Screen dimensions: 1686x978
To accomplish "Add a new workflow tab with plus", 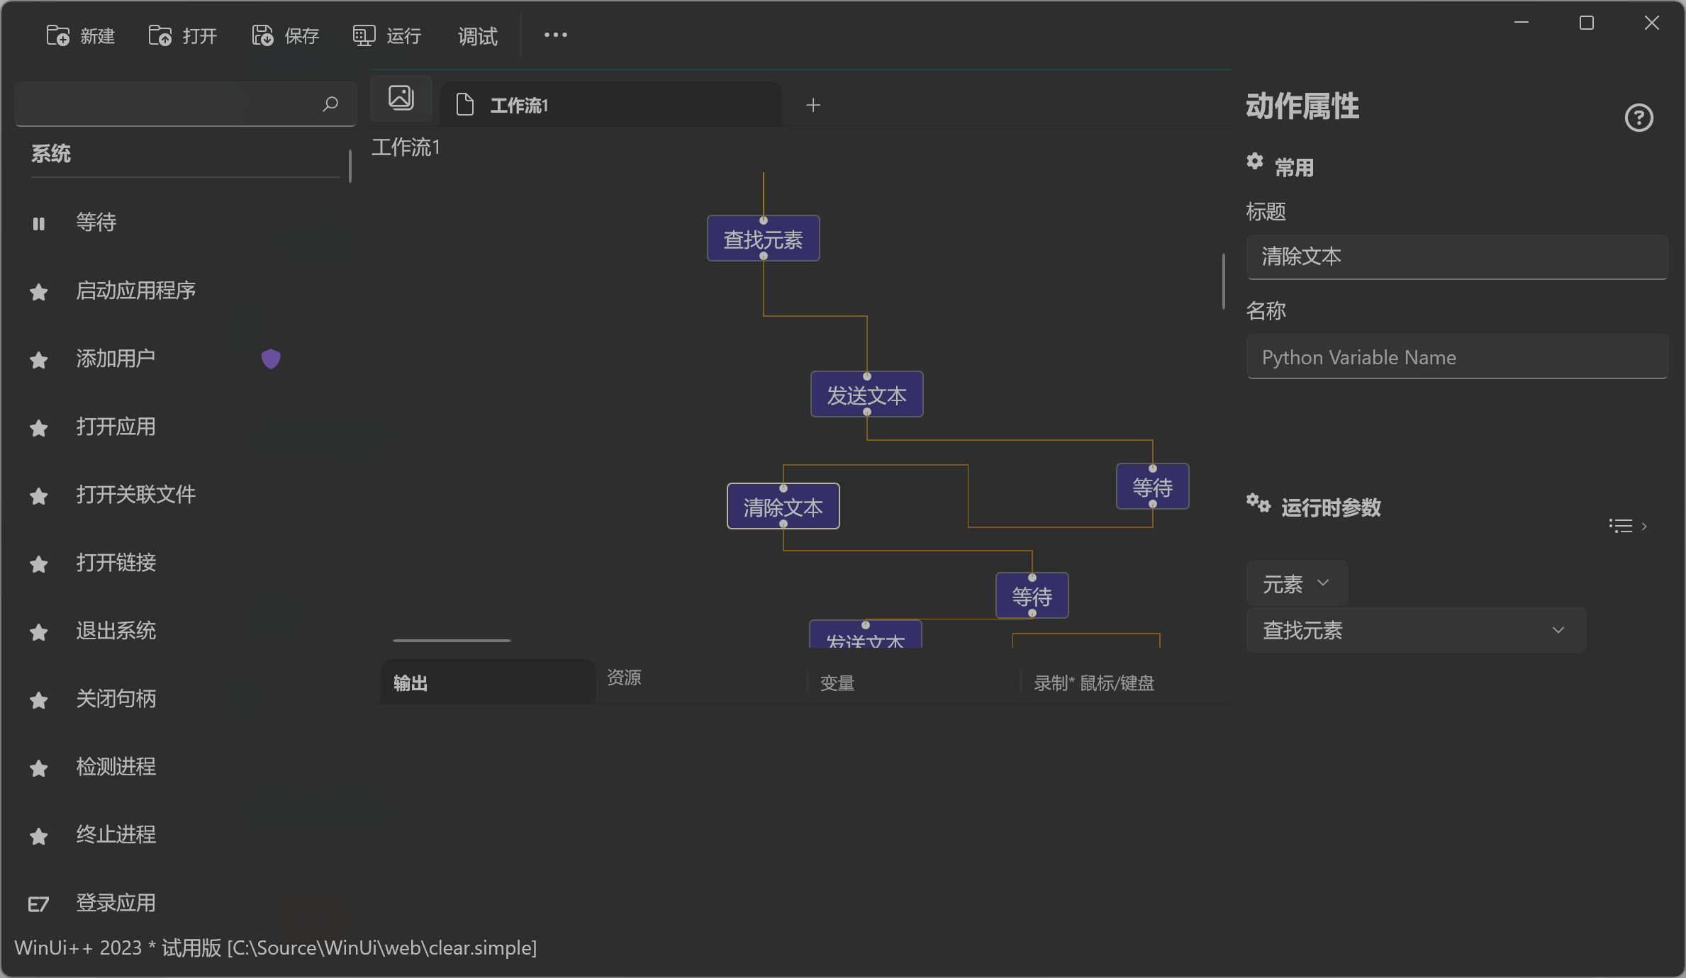I will point(813,105).
